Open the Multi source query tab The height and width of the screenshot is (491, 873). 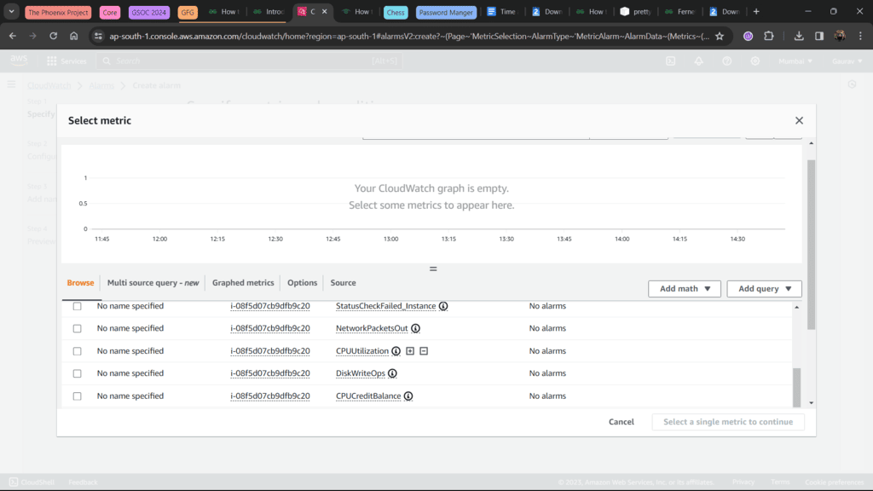pos(153,283)
